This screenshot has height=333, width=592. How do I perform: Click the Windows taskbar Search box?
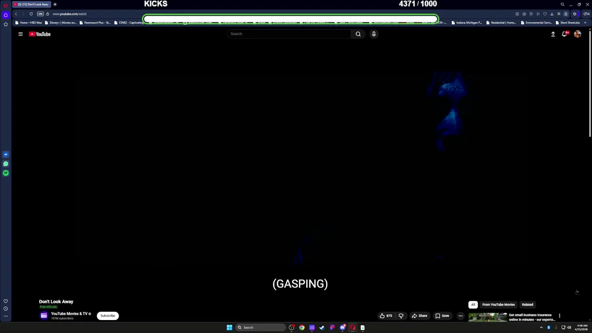(260, 327)
